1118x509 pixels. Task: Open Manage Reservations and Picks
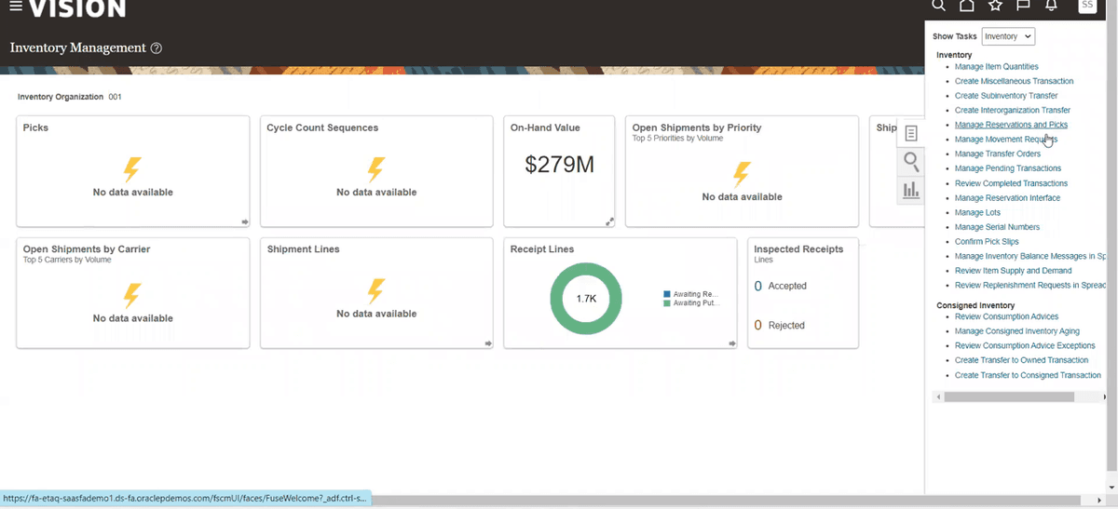click(x=1011, y=125)
